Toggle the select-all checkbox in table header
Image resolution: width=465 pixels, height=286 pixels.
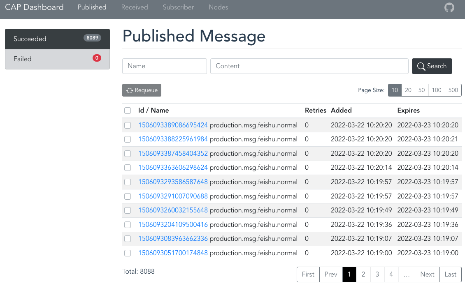(x=128, y=111)
